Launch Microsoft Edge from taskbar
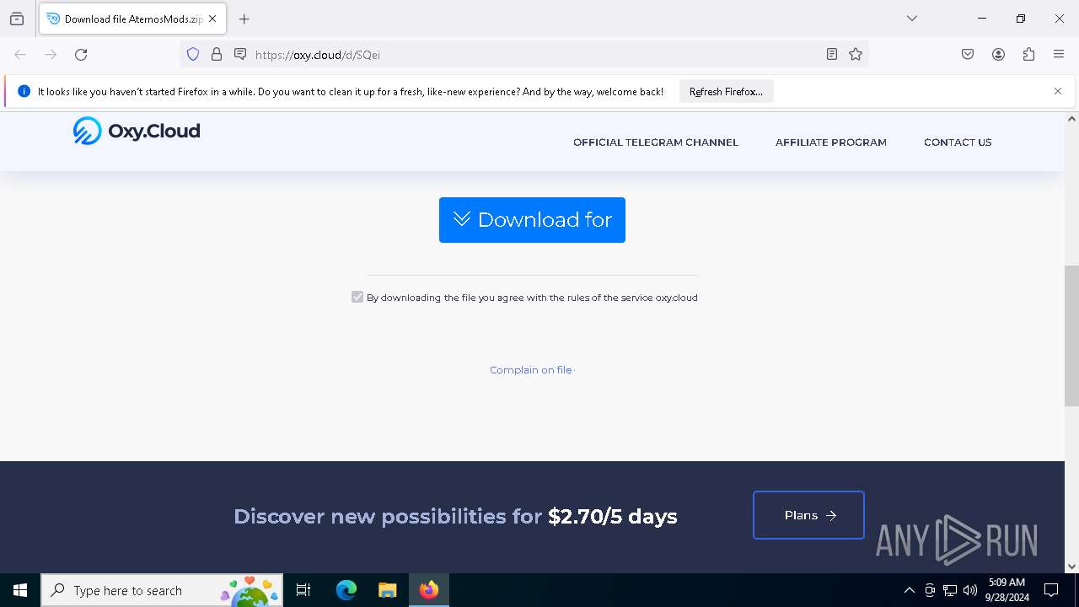 [346, 590]
